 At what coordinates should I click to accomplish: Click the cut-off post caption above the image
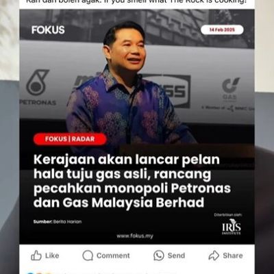(x=136, y=2)
